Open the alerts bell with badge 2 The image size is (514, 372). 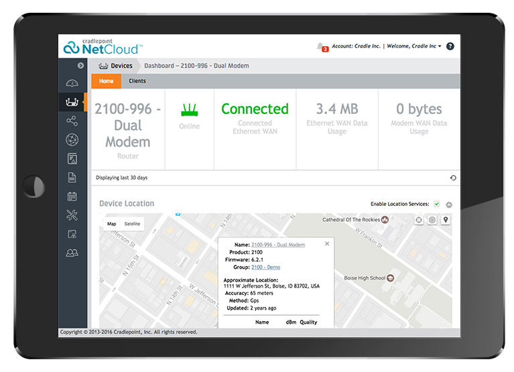coord(322,47)
